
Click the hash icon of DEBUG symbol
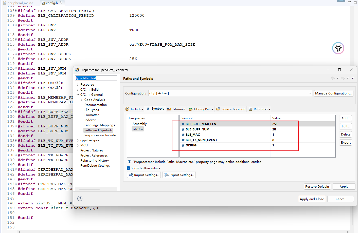coord(183,145)
